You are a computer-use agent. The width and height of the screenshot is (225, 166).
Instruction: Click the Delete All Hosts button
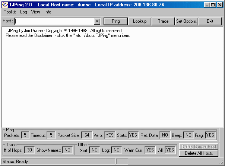point(199,153)
